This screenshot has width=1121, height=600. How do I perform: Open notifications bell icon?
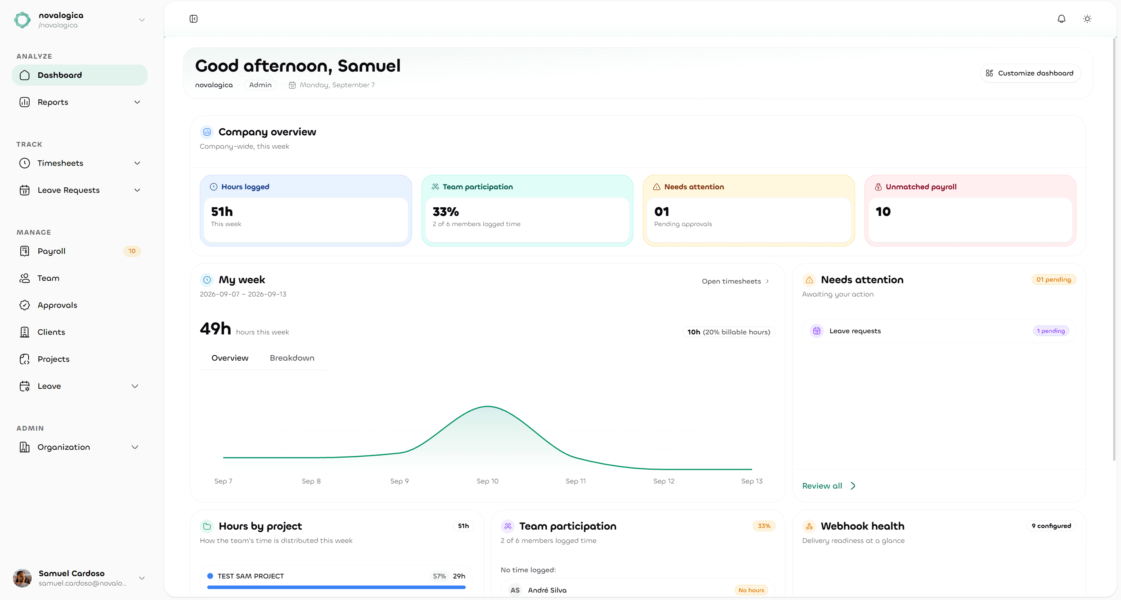point(1062,19)
